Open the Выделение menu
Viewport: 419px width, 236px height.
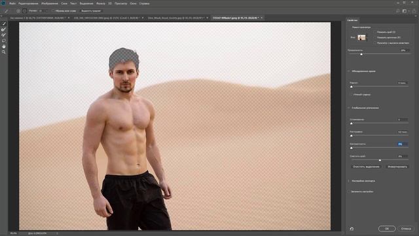click(x=86, y=3)
